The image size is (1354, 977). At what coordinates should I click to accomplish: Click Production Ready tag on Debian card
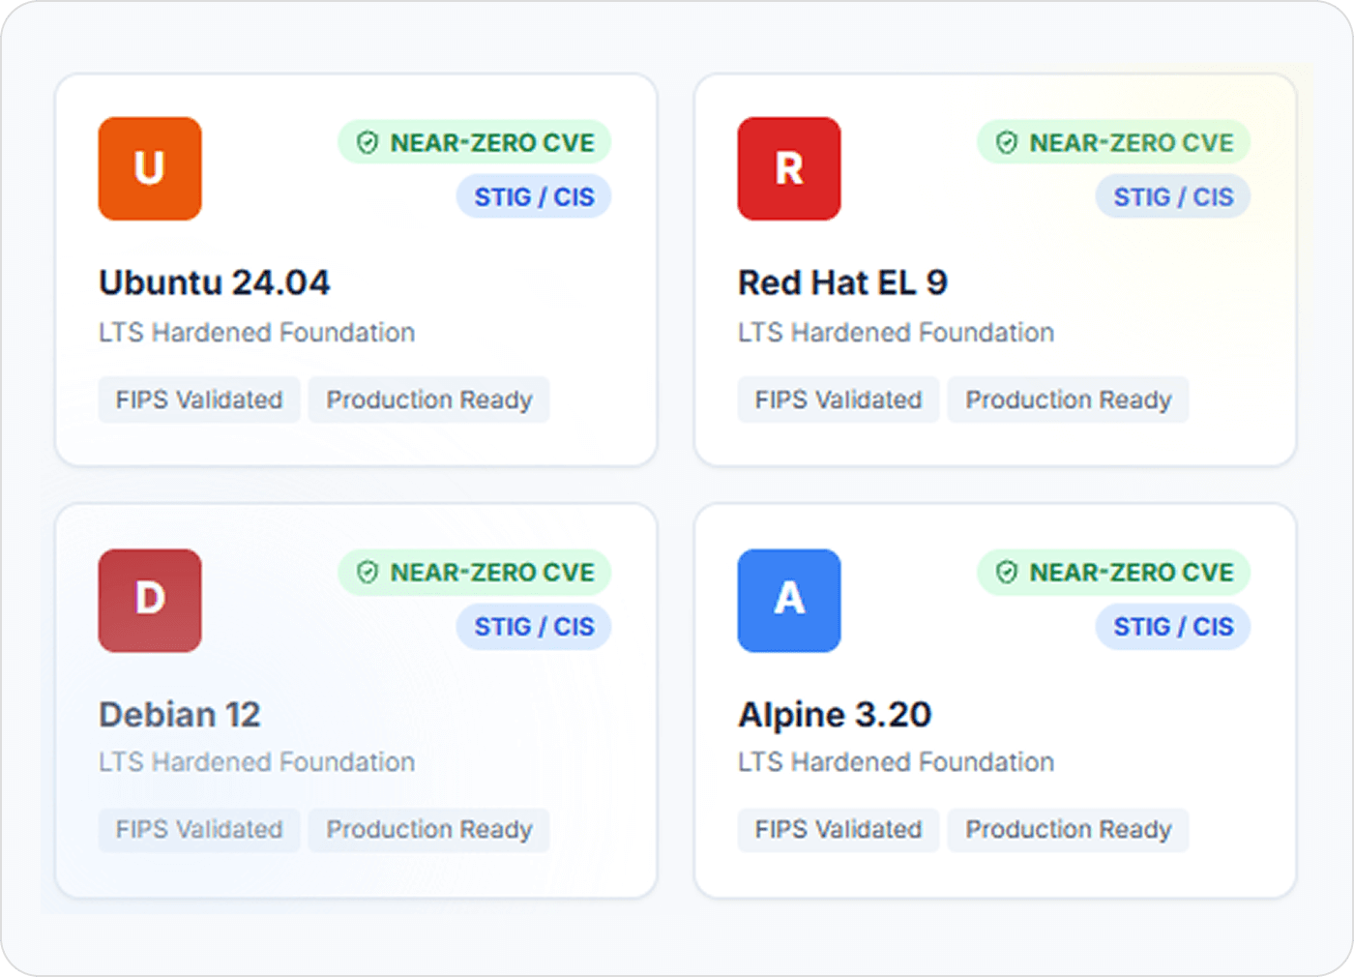coord(429,830)
